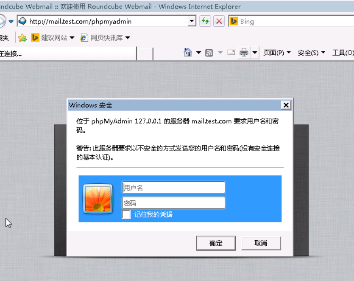Click the 记住我的凭据 label text
This screenshot has width=354, height=281.
click(x=153, y=214)
